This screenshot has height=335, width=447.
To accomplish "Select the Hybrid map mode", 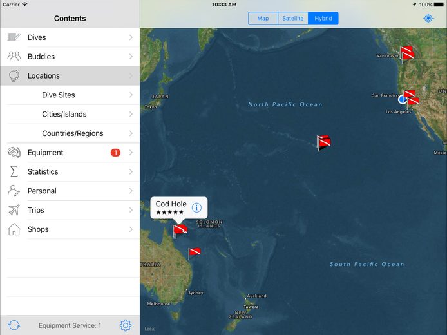I will point(323,19).
